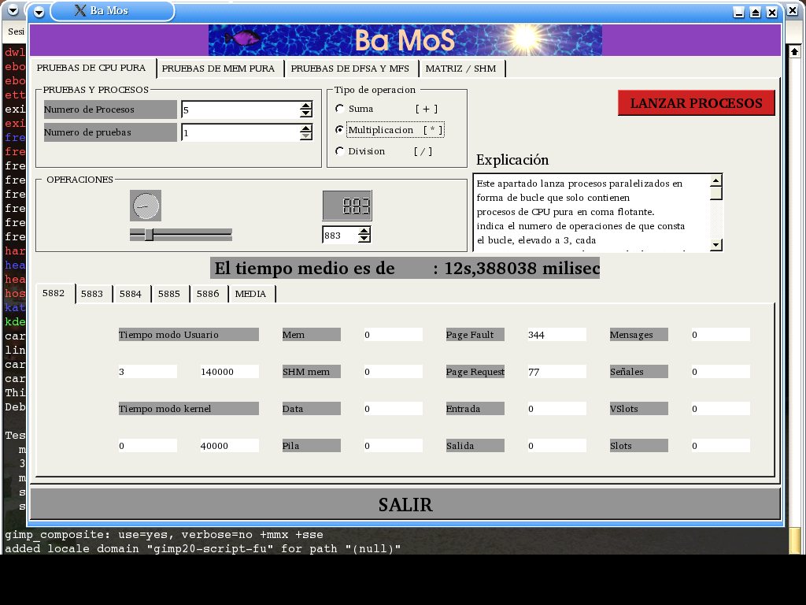The image size is (806, 605).
Task: Open the PRUEBAS DE DFSA Y MFS tab
Action: 349,69
